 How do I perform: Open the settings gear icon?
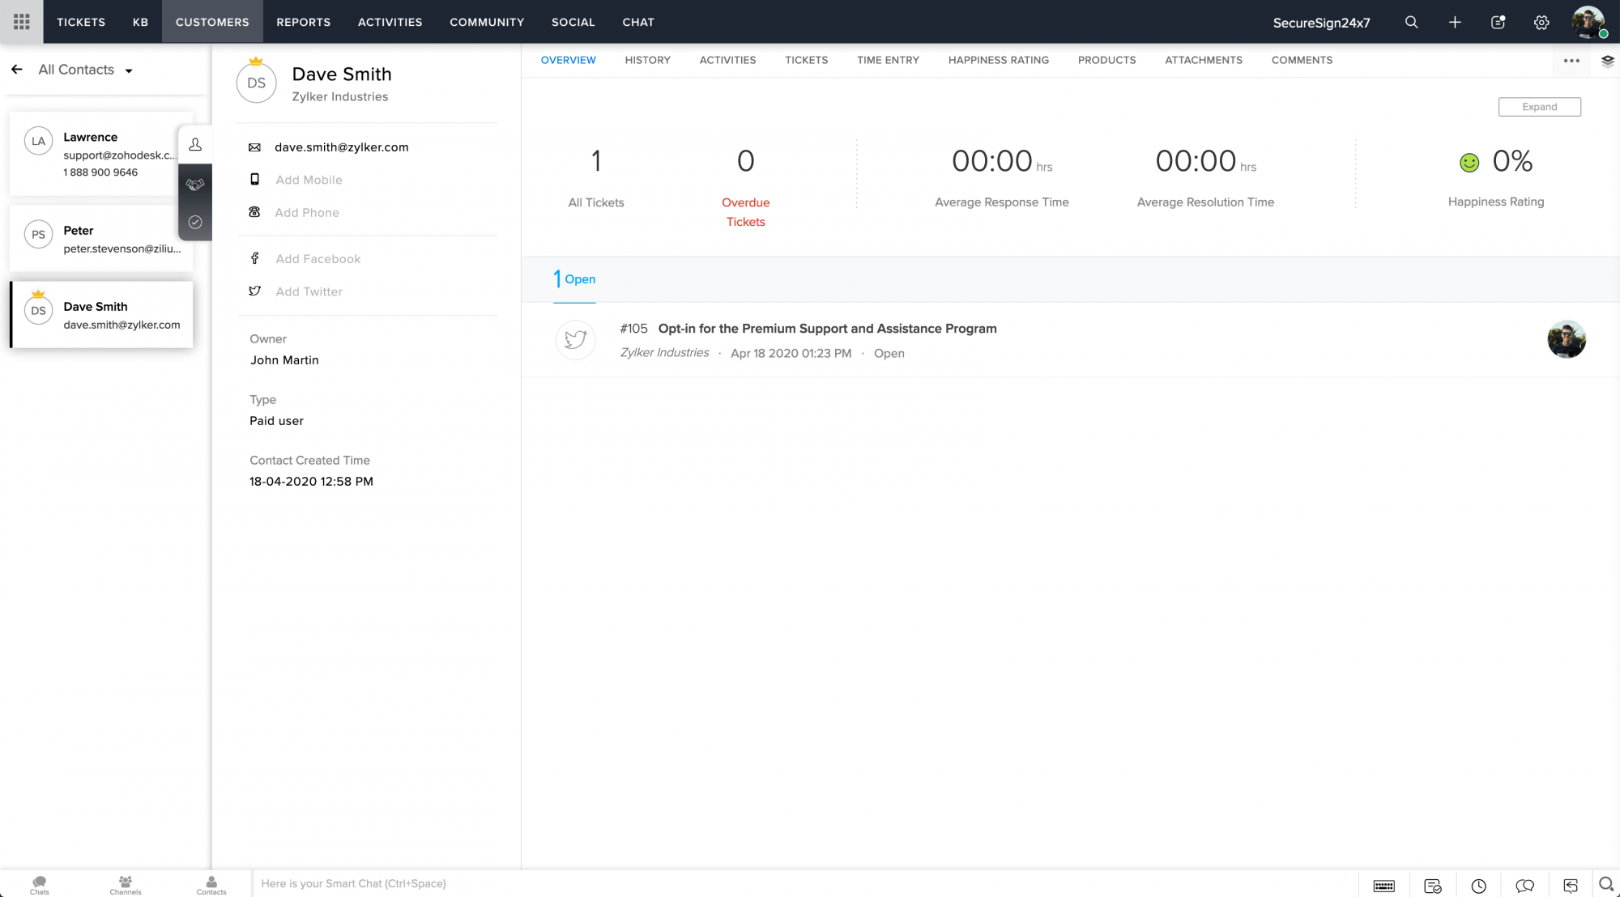pos(1541,22)
